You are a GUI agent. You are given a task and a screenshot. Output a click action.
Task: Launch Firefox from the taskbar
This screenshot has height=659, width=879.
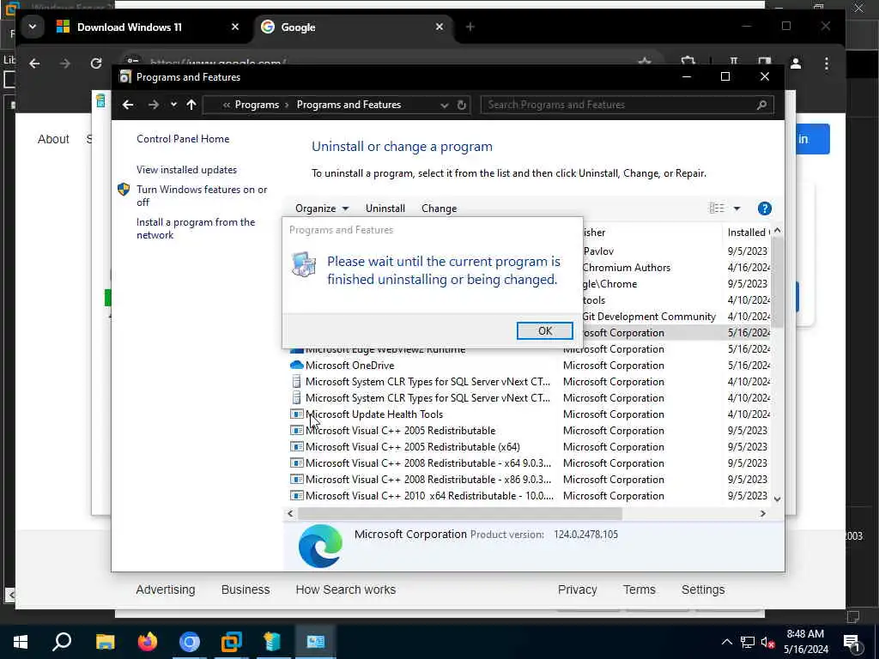[148, 642]
